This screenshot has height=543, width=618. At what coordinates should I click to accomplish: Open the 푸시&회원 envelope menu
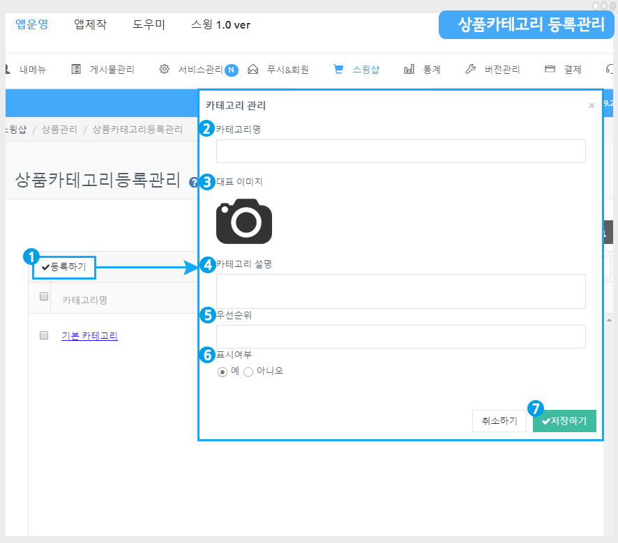[278, 70]
